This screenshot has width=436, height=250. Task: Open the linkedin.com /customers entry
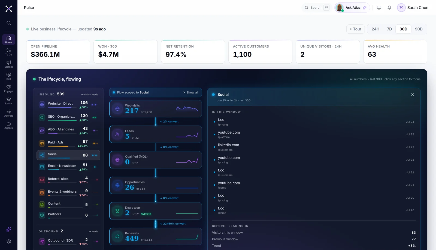pyautogui.click(x=314, y=147)
